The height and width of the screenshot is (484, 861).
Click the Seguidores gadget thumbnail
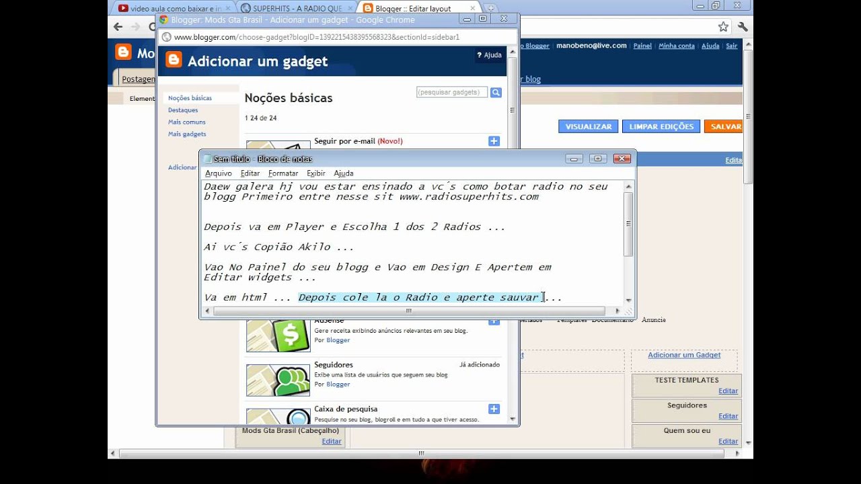(278, 380)
